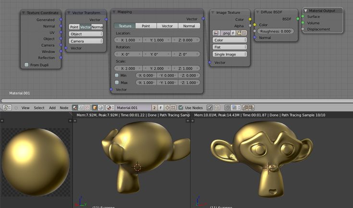Screen dimensions: 353x208
Task: Browse images in the Image Texture node
Action: 216,33
